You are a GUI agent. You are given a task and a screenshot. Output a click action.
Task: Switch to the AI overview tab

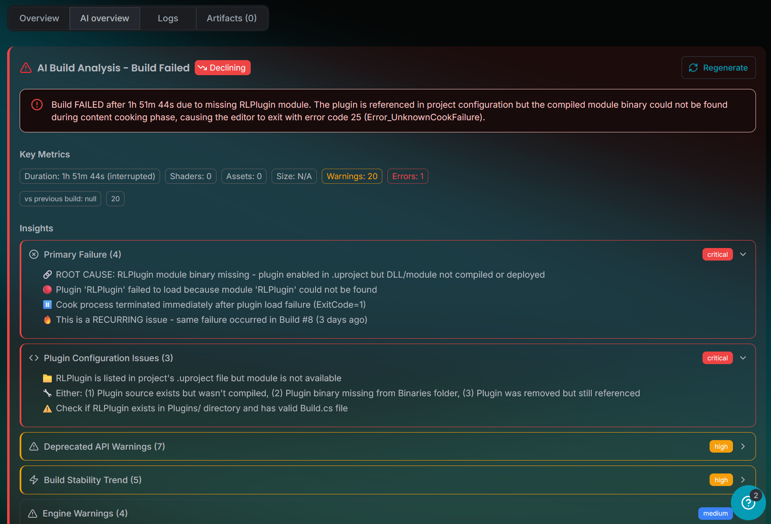tap(104, 18)
